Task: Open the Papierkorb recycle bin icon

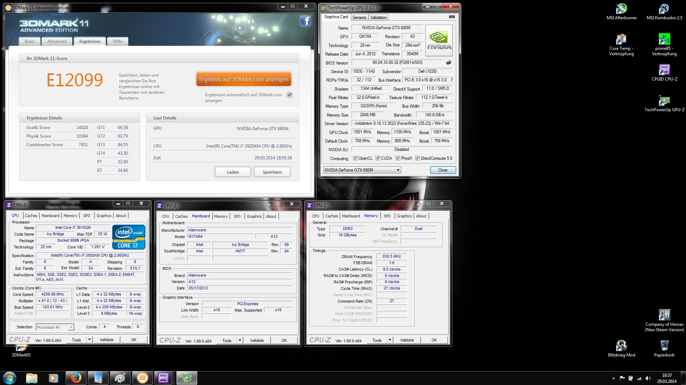Action: [x=664, y=349]
